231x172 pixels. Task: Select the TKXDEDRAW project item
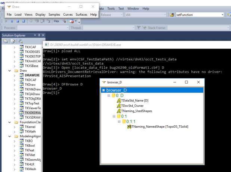click(x=32, y=112)
